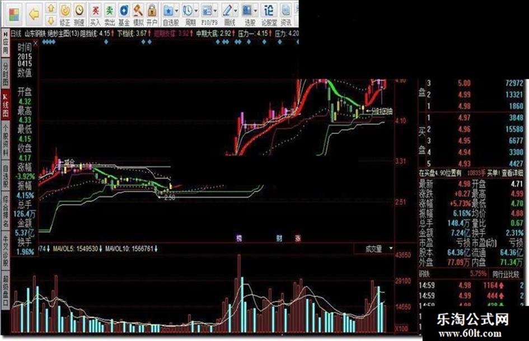Expand the F10/F9 dropdown arrow

pyautogui.click(x=216, y=11)
